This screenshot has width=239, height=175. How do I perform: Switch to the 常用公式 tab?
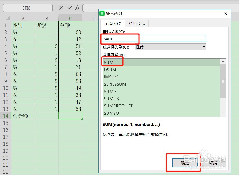136,24
